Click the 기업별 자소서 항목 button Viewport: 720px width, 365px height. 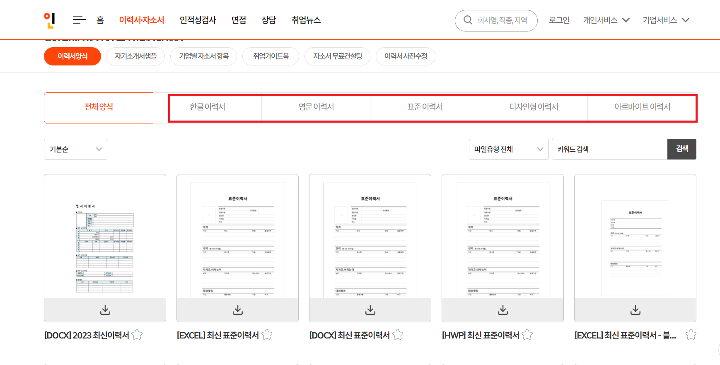point(203,56)
